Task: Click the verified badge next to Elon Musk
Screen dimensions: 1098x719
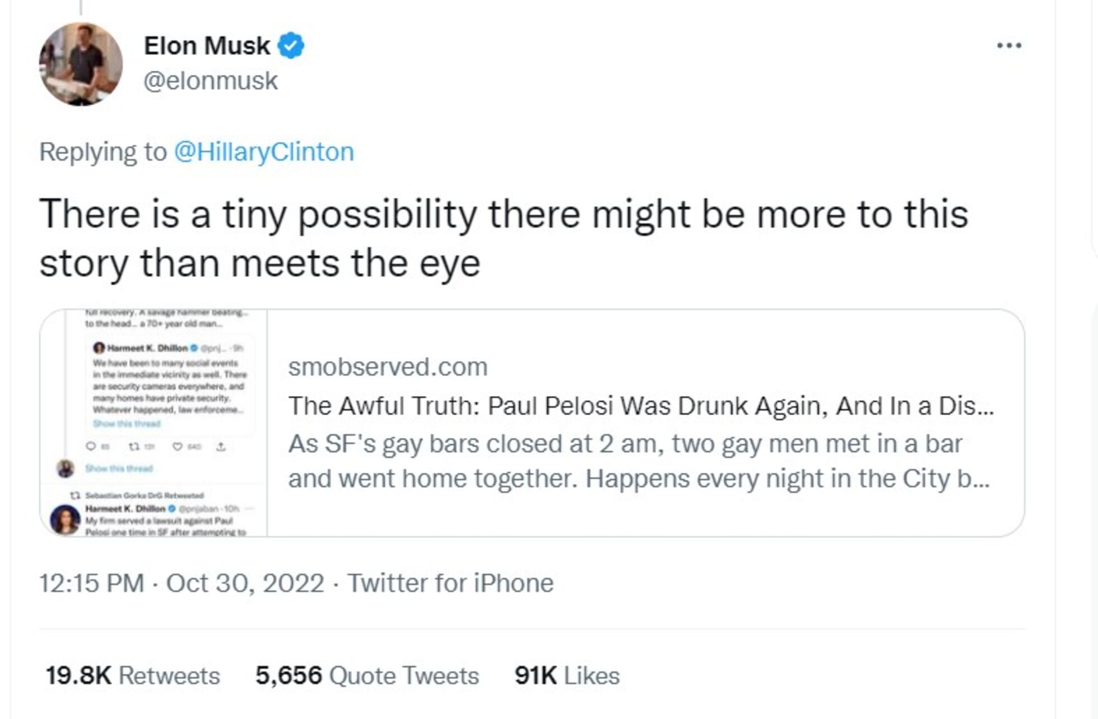Action: [291, 47]
